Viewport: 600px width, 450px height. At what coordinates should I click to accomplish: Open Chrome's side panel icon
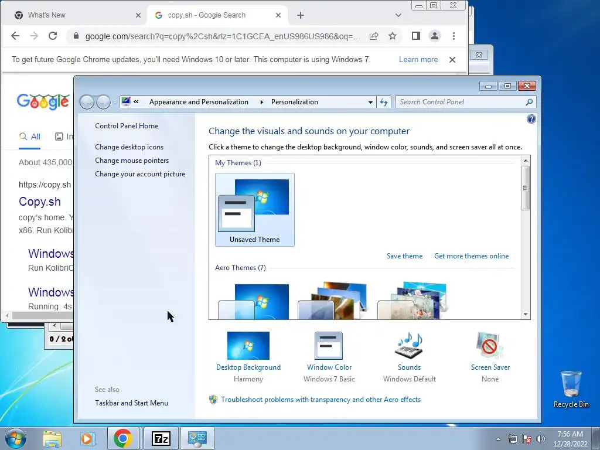point(416,36)
